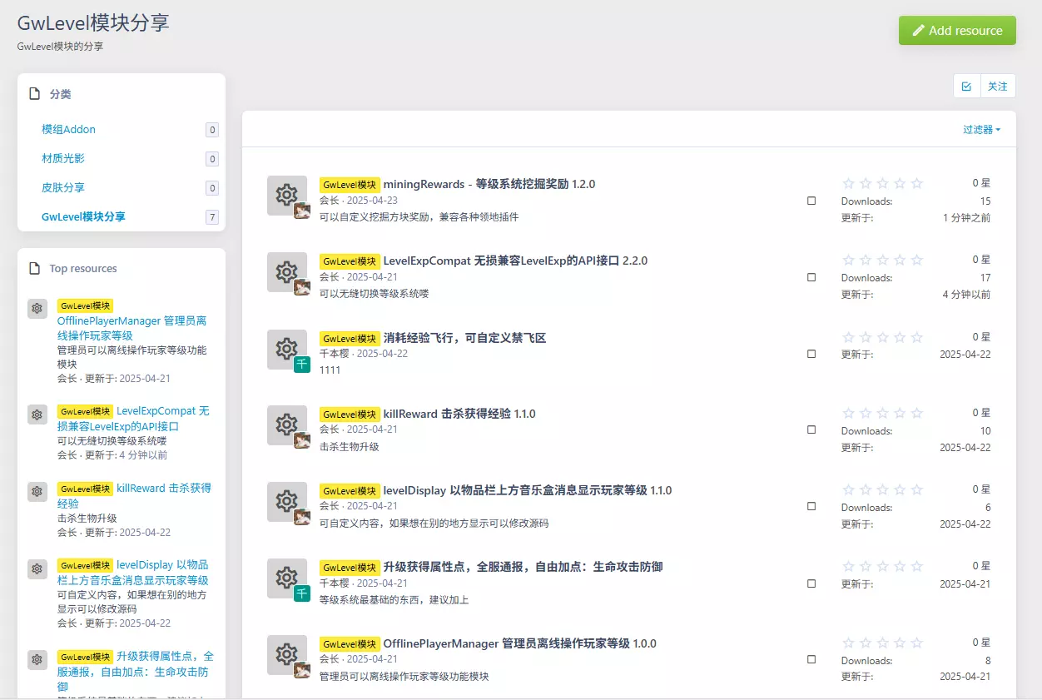Viewport: 1042px width, 700px height.
Task: Click the green 千 avatar on 升级获得属性点 row
Action: click(x=302, y=593)
